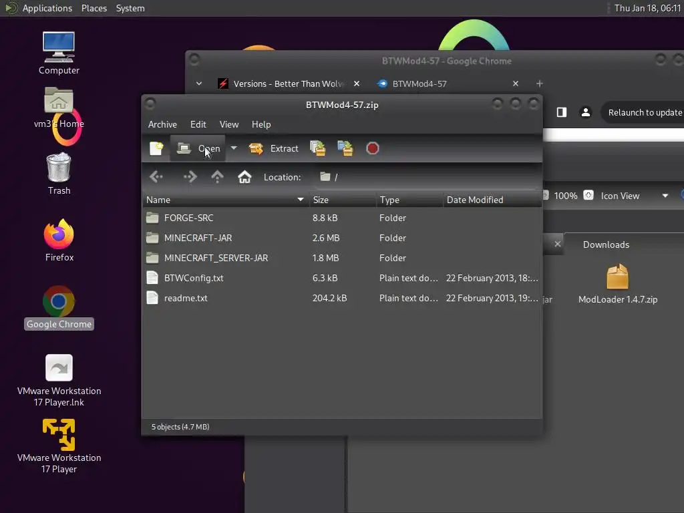684x513 pixels.
Task: Go forward with the right arrow icon
Action: pos(190,176)
